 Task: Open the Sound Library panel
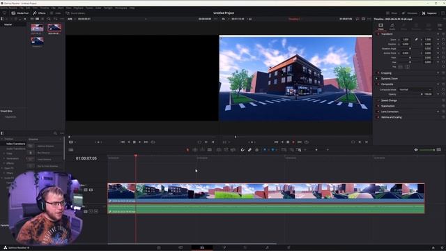[75, 13]
